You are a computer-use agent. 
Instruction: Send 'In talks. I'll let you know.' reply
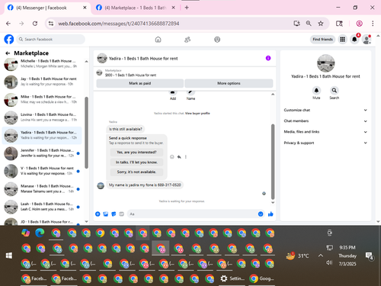click(x=136, y=162)
